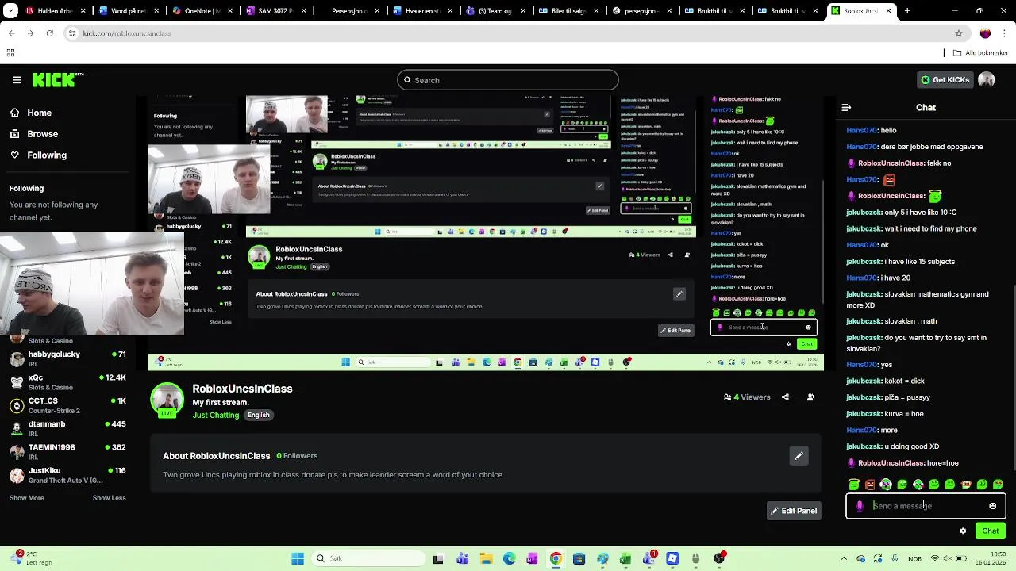Click jakubczsk message 'kokot = dick'
The height and width of the screenshot is (571, 1016).
click(x=885, y=381)
